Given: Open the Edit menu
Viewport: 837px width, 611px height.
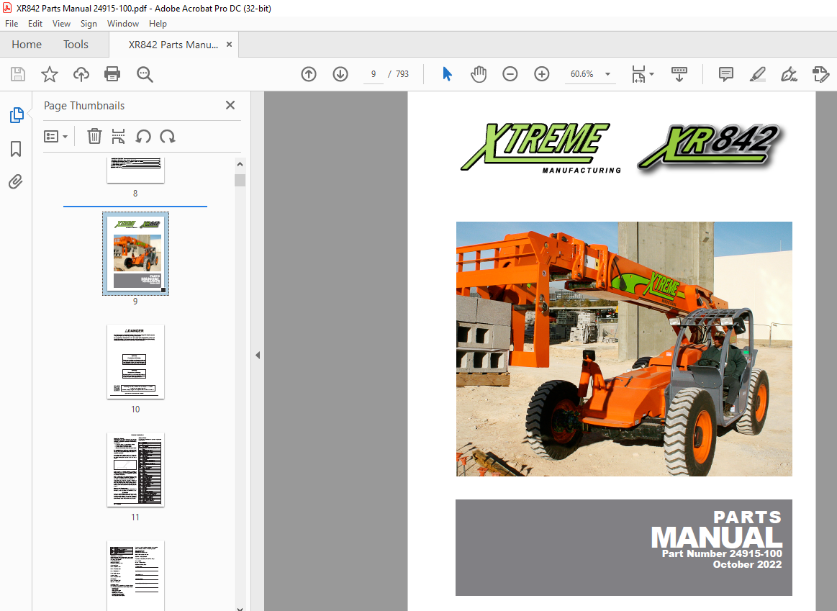Looking at the screenshot, I should [35, 24].
